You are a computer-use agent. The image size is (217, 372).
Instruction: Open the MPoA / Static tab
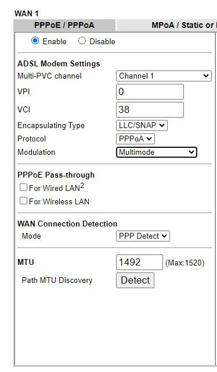(x=167, y=25)
